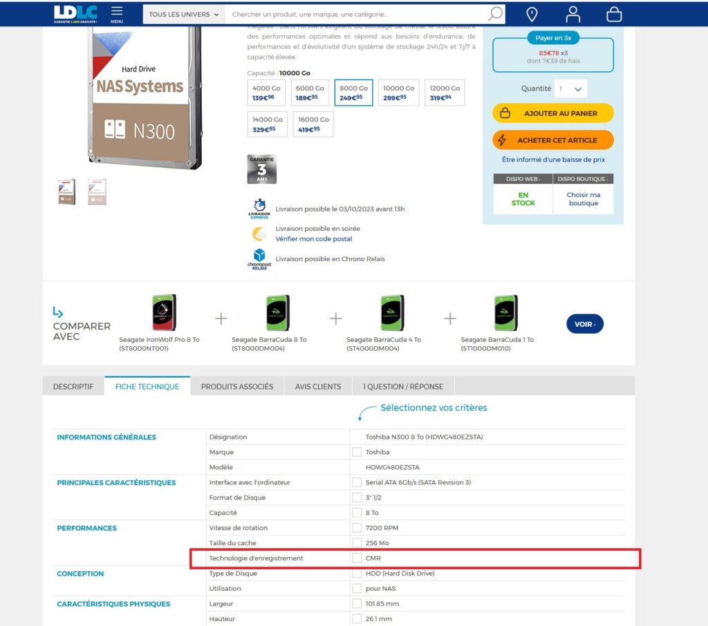
Task: Check the 256 Mo cache checkbox
Action: 357,543
